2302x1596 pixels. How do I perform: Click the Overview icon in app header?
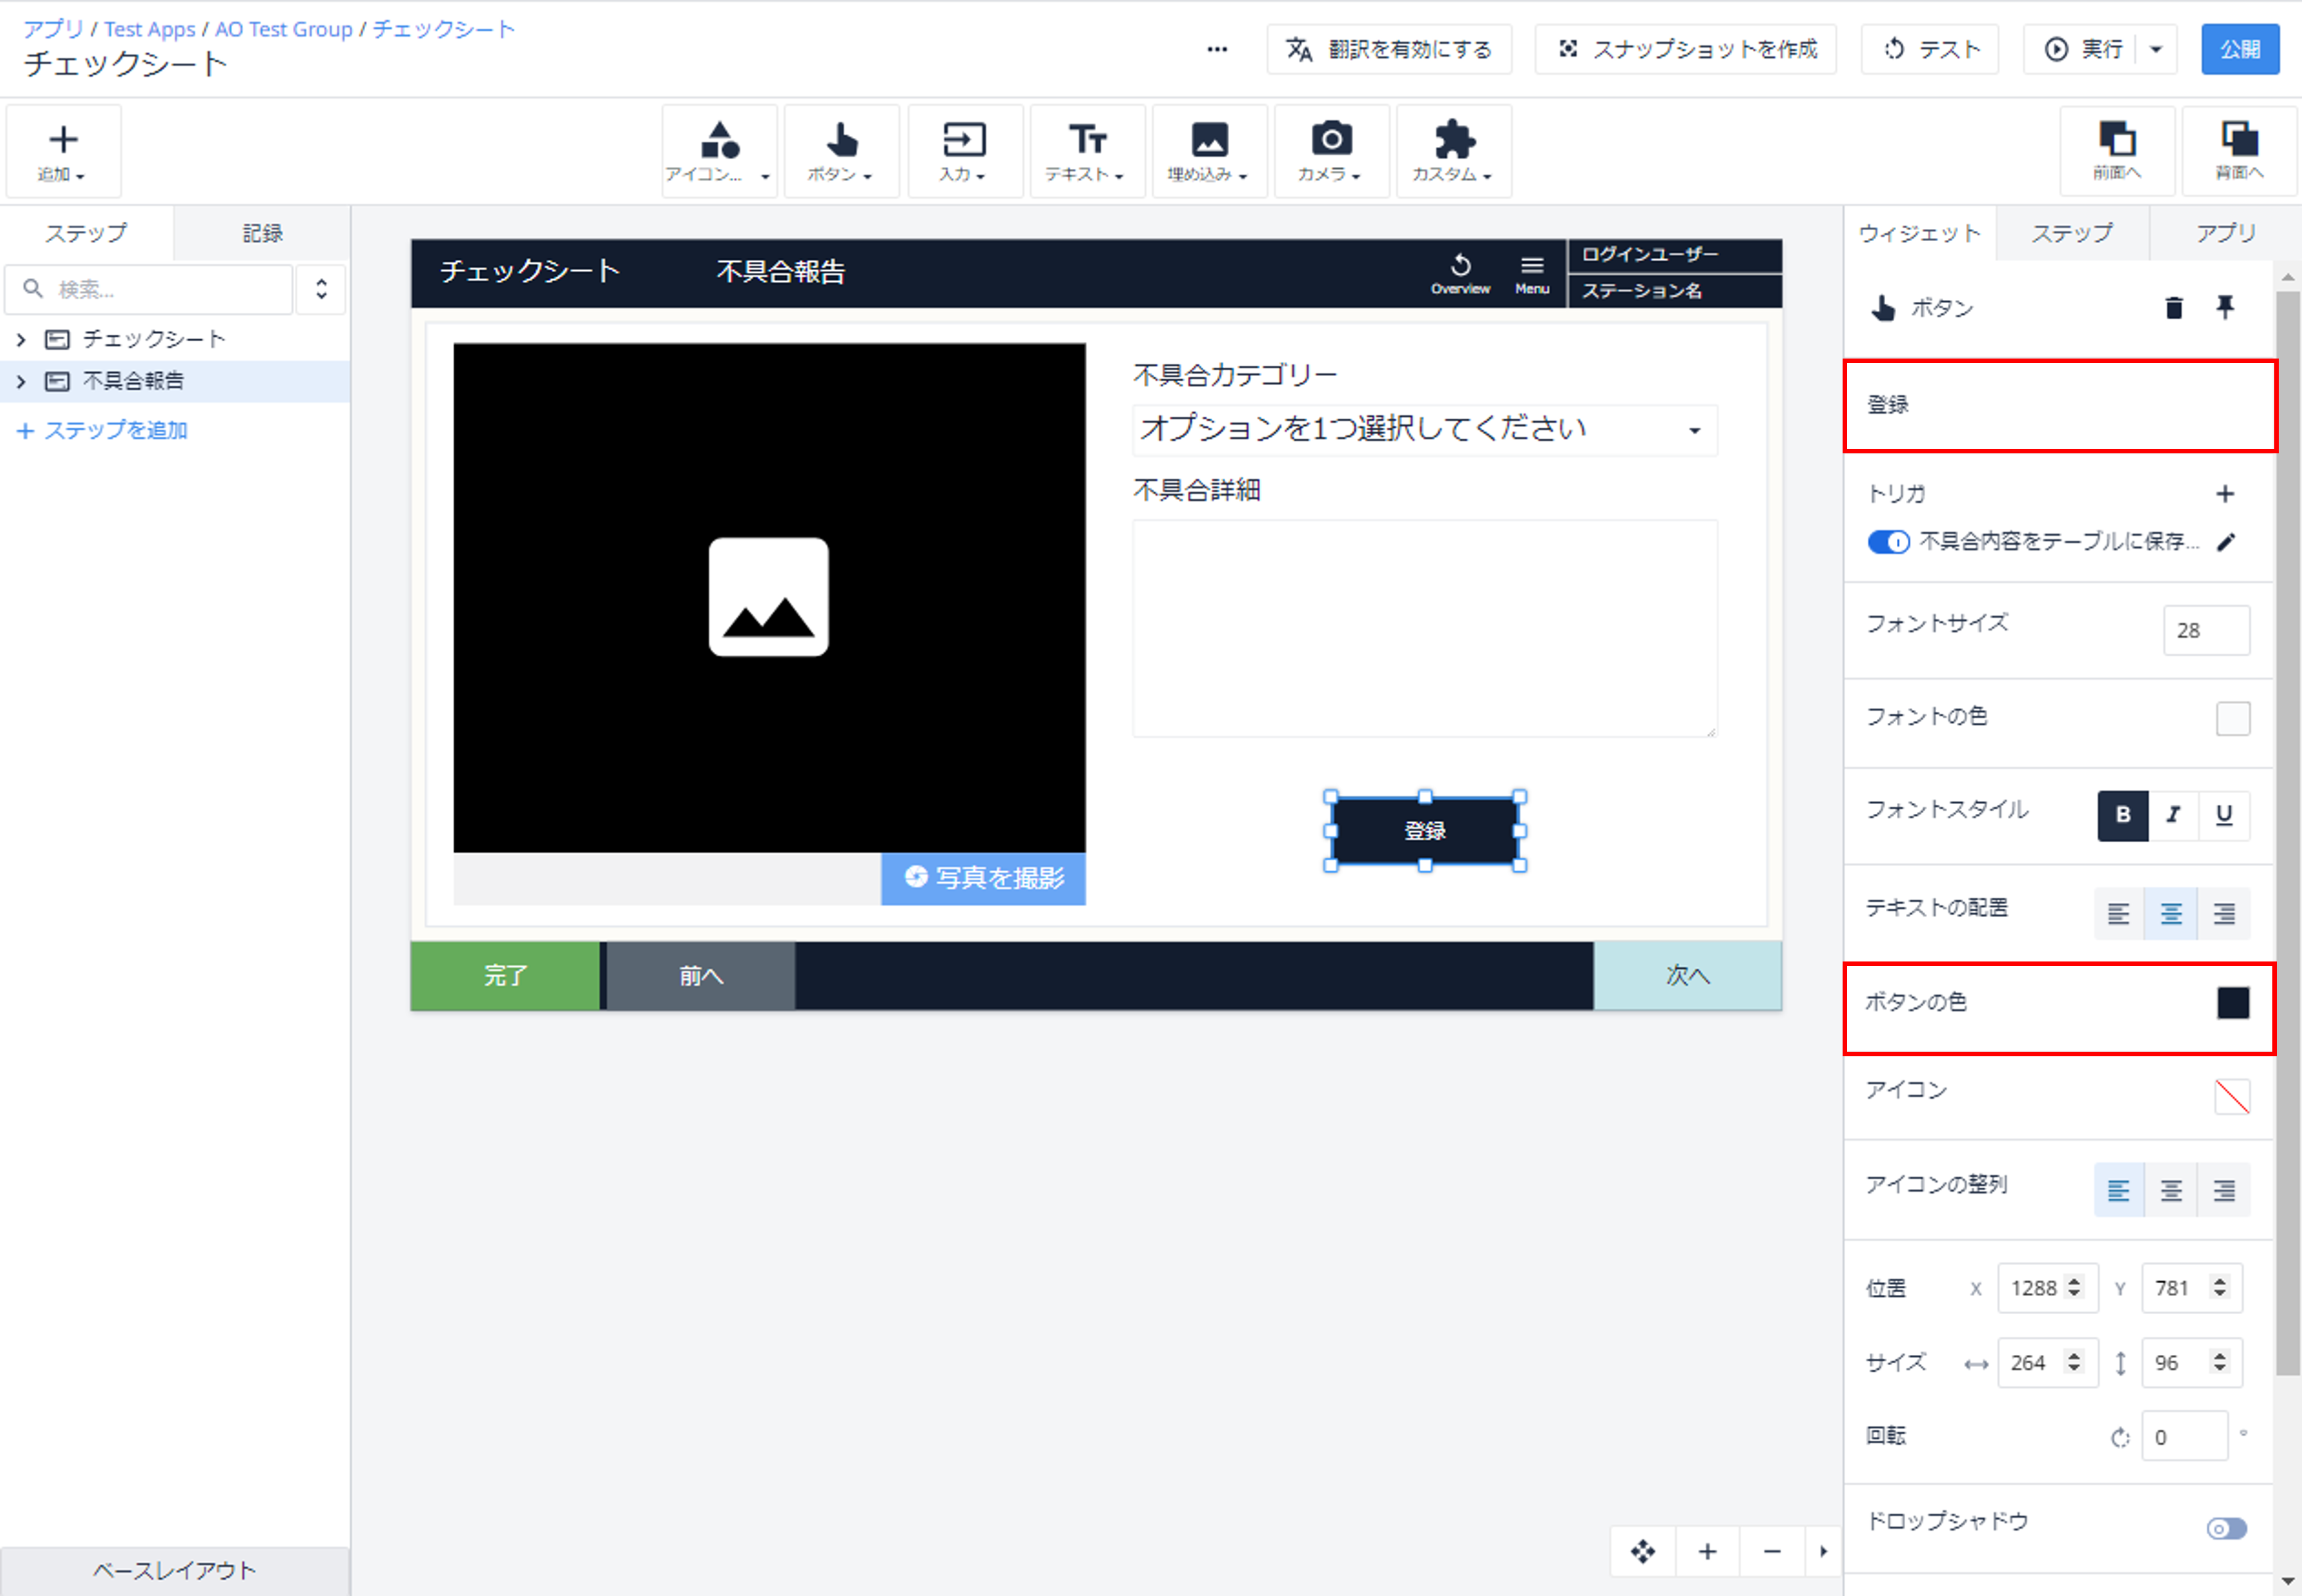click(1461, 273)
